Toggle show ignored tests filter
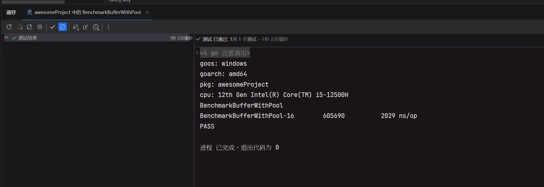Image resolution: width=544 pixels, height=187 pixels. tap(63, 27)
